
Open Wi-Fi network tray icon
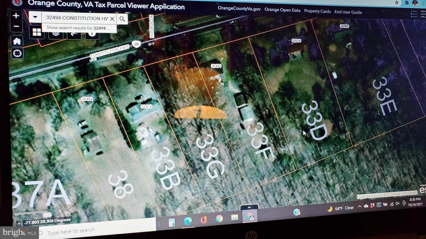[392, 204]
